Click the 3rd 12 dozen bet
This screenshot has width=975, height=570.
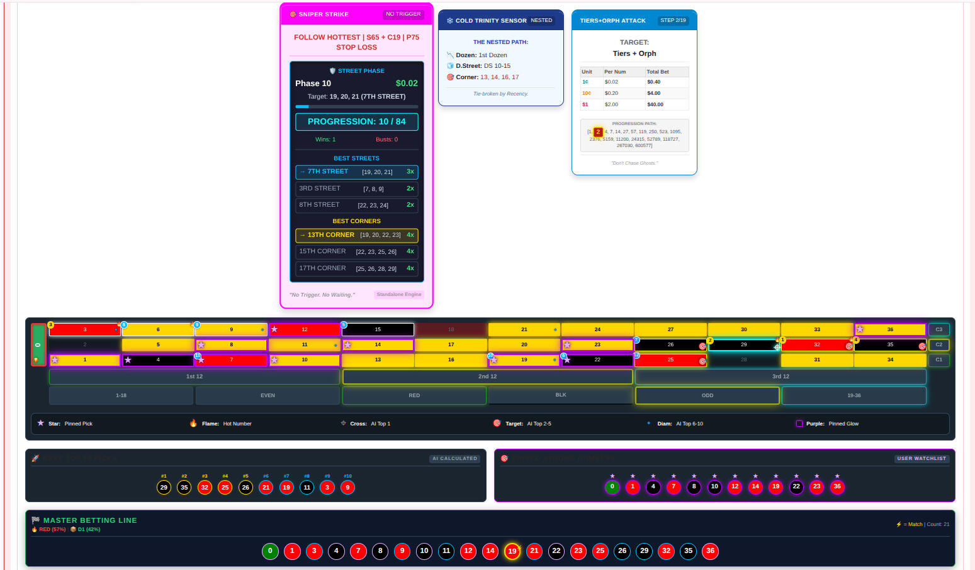coord(781,376)
